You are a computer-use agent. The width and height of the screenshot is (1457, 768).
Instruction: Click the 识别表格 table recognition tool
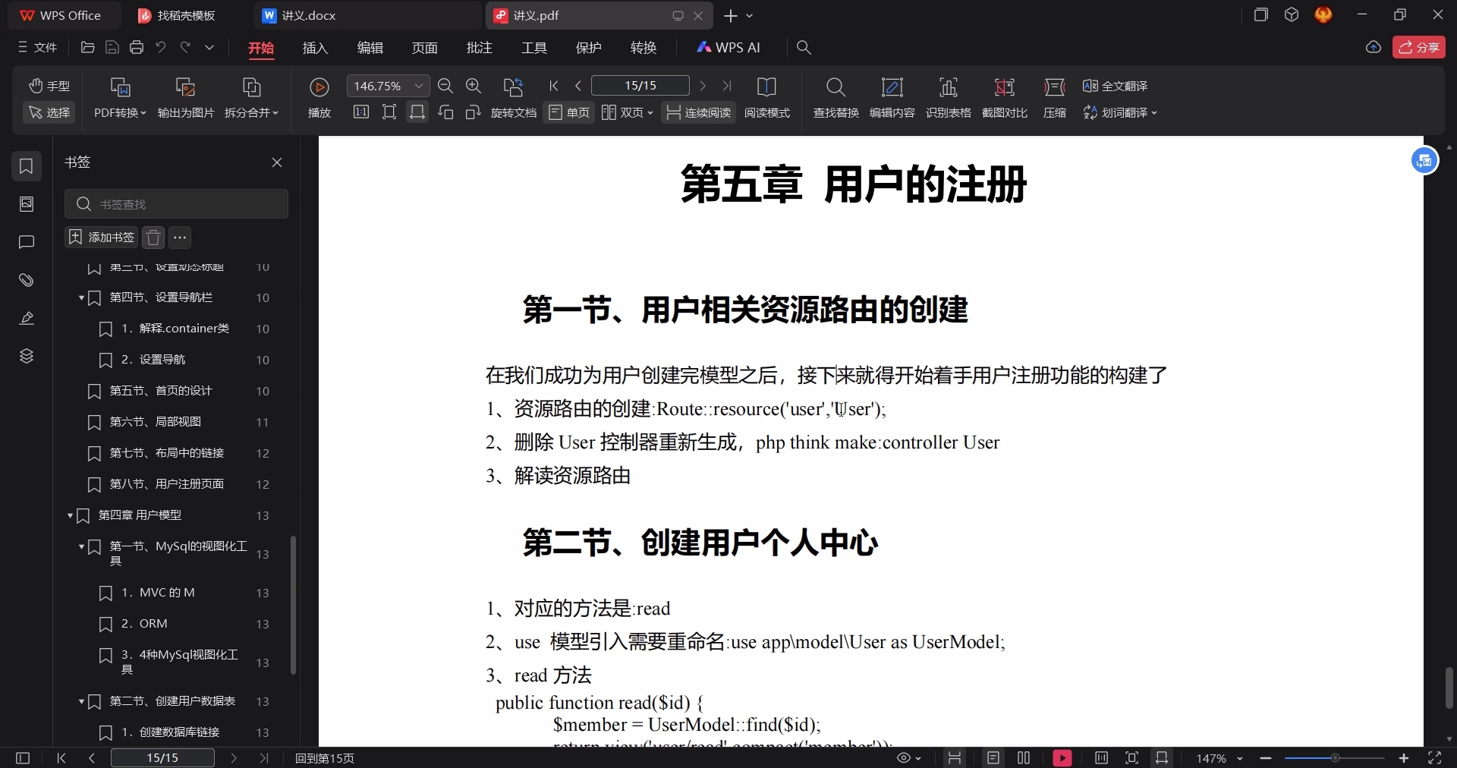(949, 97)
